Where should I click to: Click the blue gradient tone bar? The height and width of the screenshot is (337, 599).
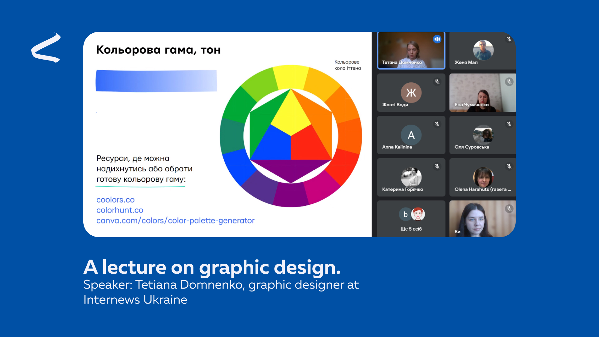(156, 81)
